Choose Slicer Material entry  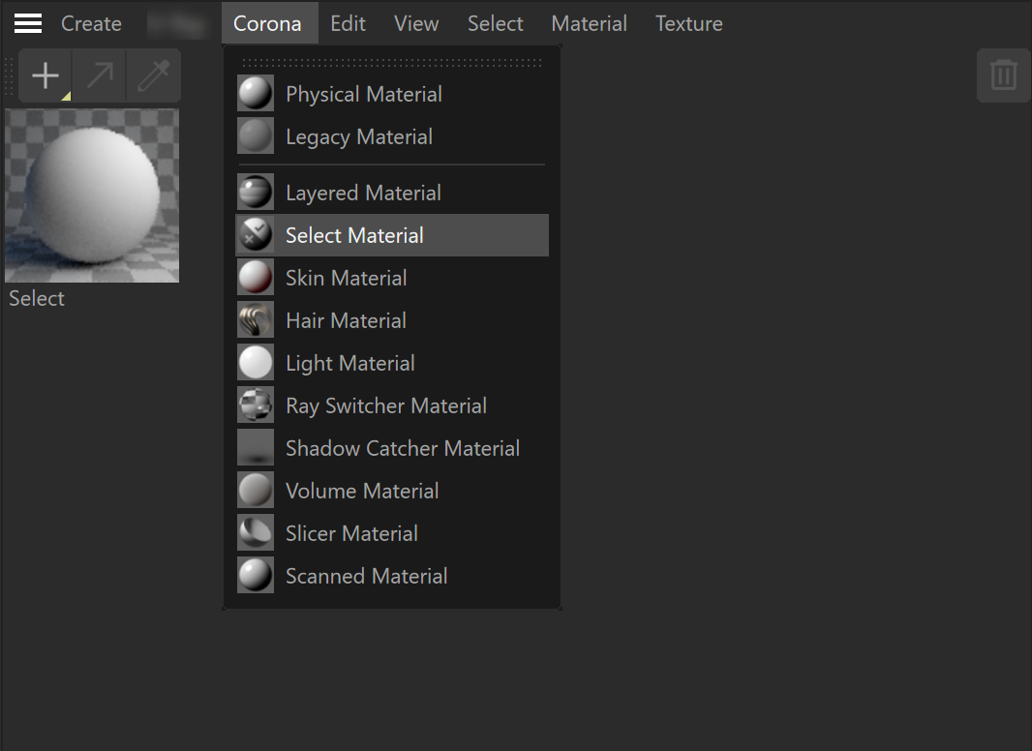392,533
